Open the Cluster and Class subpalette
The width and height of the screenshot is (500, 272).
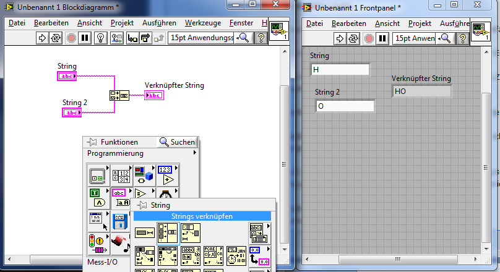coord(144,175)
